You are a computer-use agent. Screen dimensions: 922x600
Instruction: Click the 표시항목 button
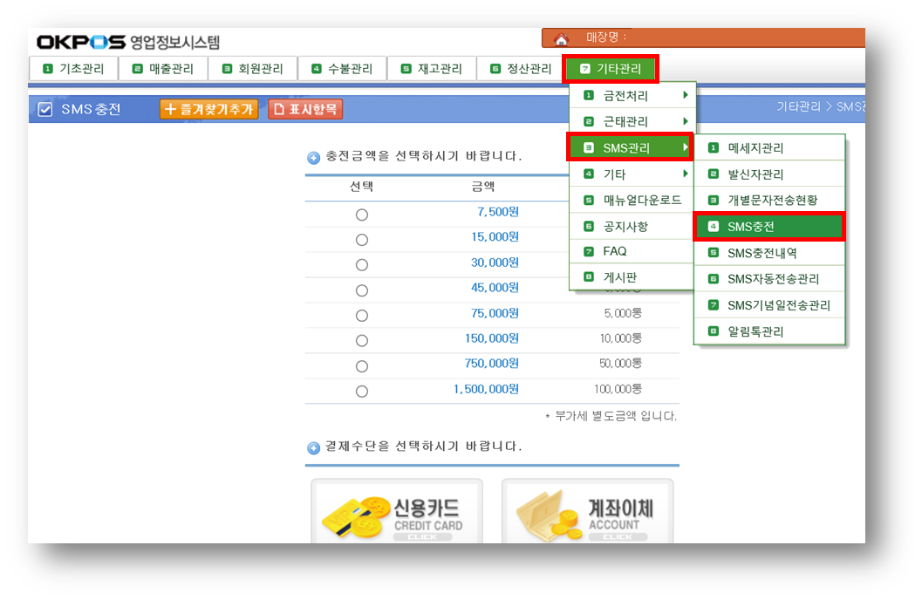pos(305,109)
